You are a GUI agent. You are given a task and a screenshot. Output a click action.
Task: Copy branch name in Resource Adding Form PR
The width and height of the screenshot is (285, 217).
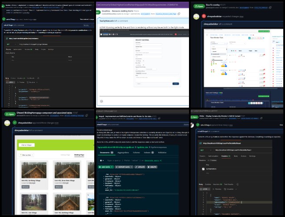[x=179, y=14]
